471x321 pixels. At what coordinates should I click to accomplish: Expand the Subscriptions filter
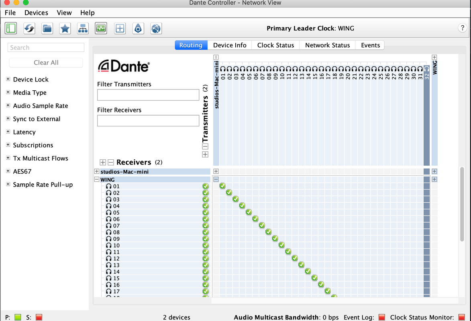(x=8, y=145)
